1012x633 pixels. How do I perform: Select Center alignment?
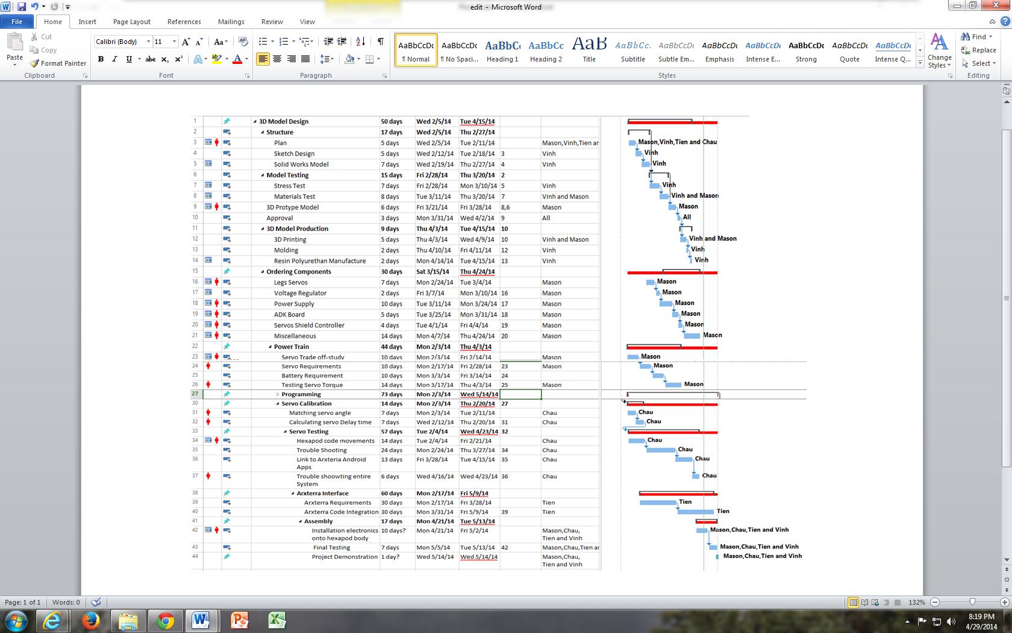coord(277,59)
